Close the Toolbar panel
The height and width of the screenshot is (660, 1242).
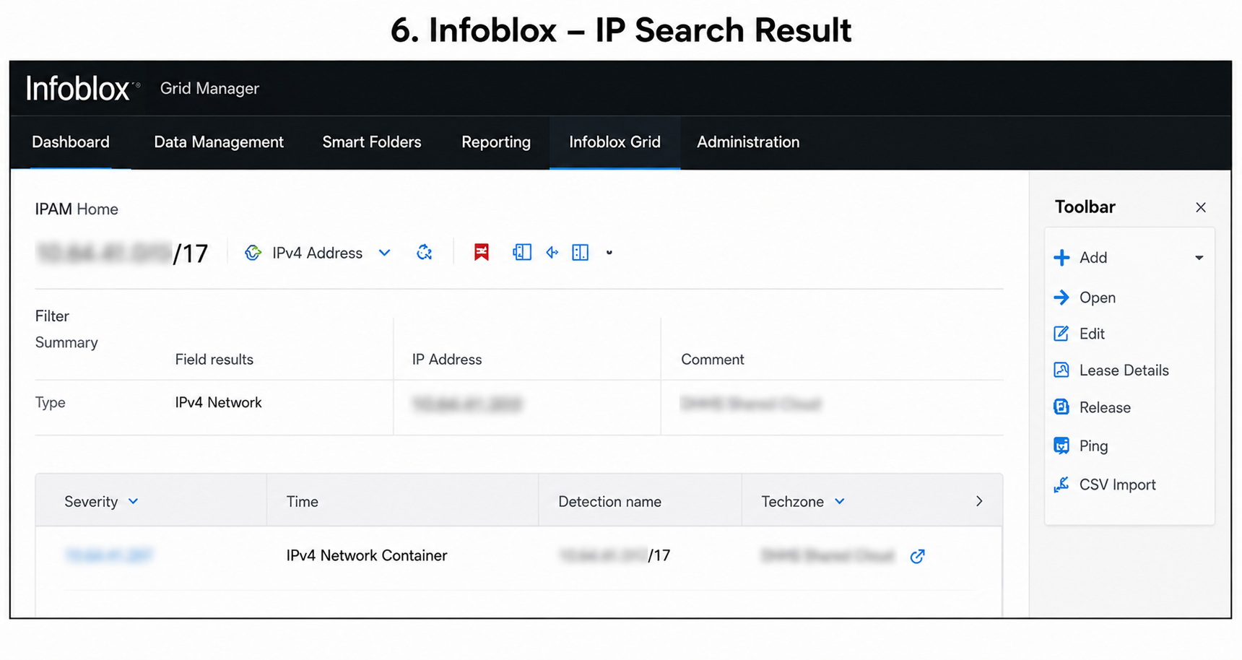coord(1201,207)
